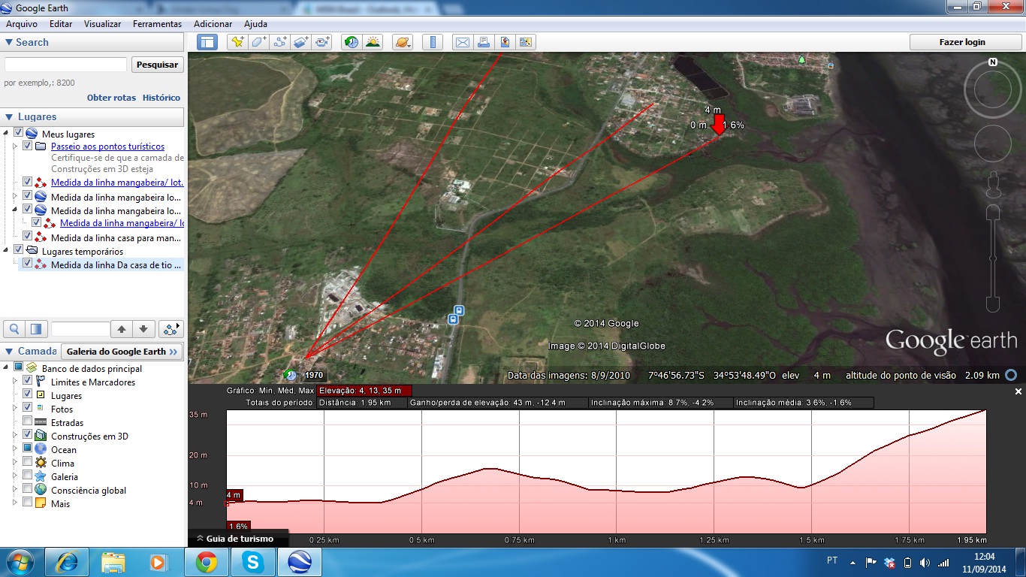Viewport: 1026px width, 577px height.
Task: Click the search magnifier in Places panel
Action: 14,329
